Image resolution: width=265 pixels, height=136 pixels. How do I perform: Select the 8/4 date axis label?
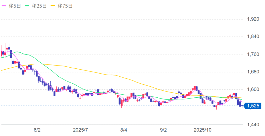click(x=124, y=130)
